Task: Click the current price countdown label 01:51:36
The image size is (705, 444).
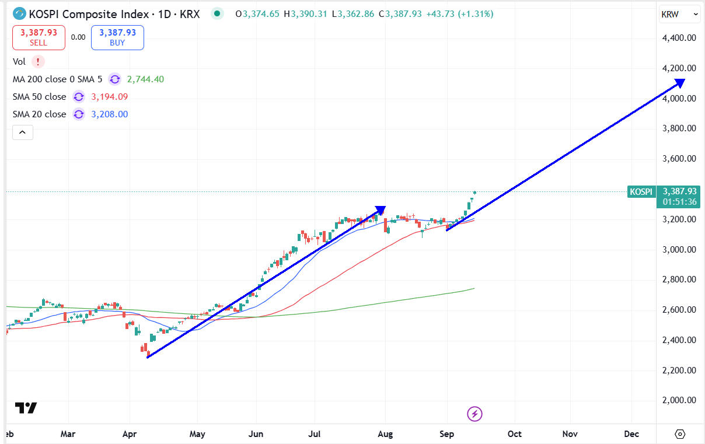Action: [679, 202]
